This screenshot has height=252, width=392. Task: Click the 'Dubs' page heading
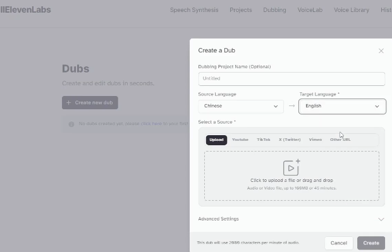75,69
